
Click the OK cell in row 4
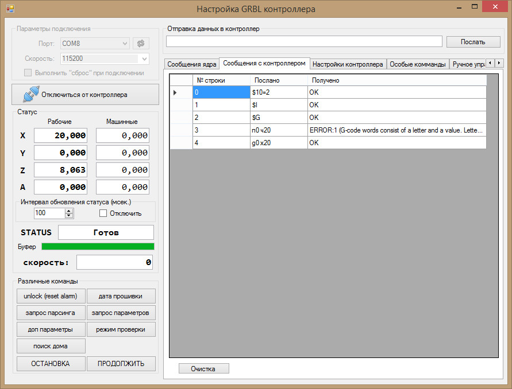(397, 143)
